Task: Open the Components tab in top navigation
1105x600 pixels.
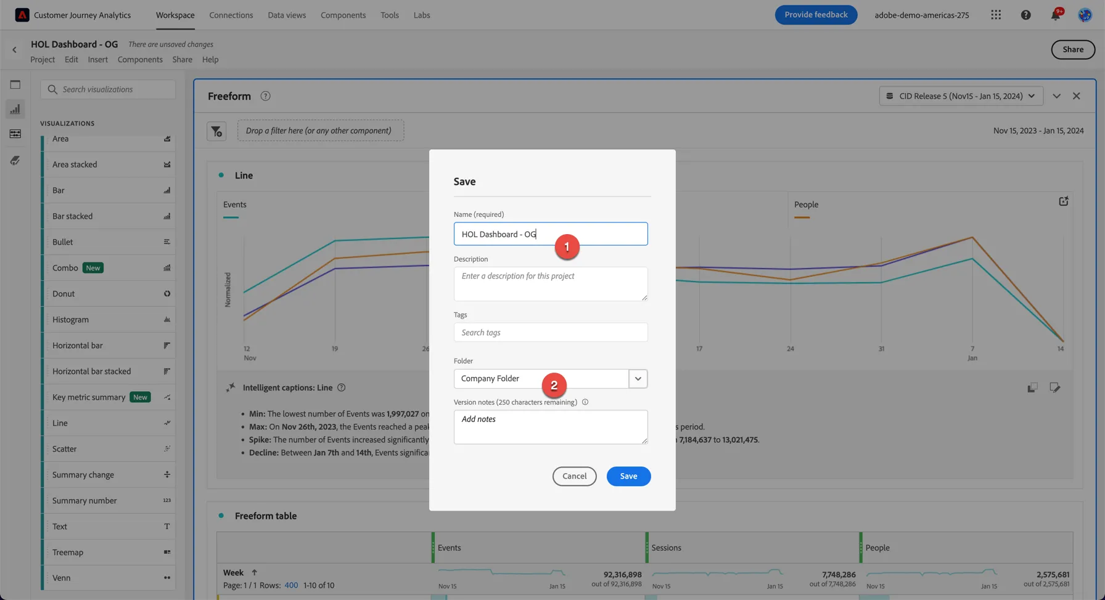Action: coord(343,15)
